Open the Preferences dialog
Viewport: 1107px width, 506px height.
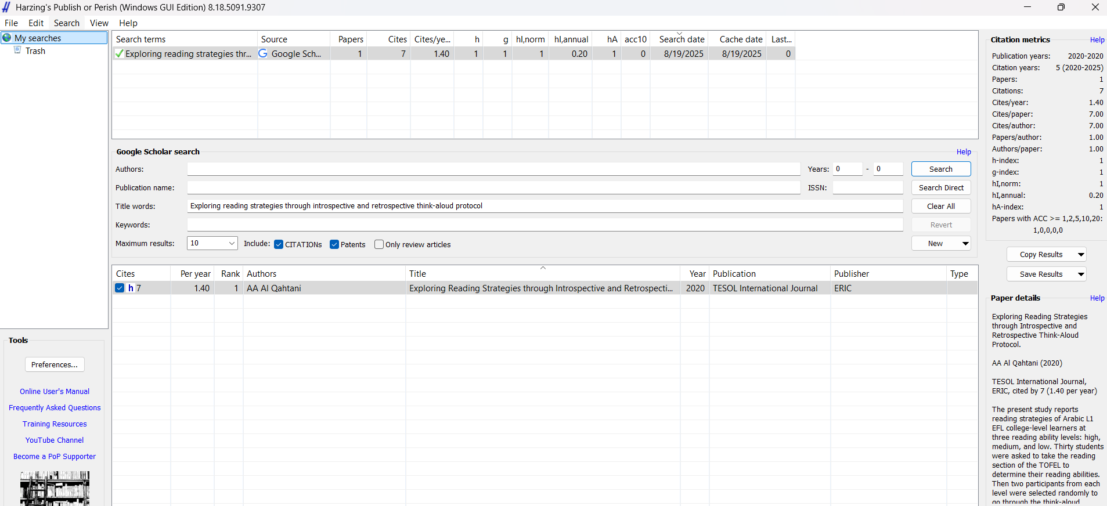coord(55,364)
